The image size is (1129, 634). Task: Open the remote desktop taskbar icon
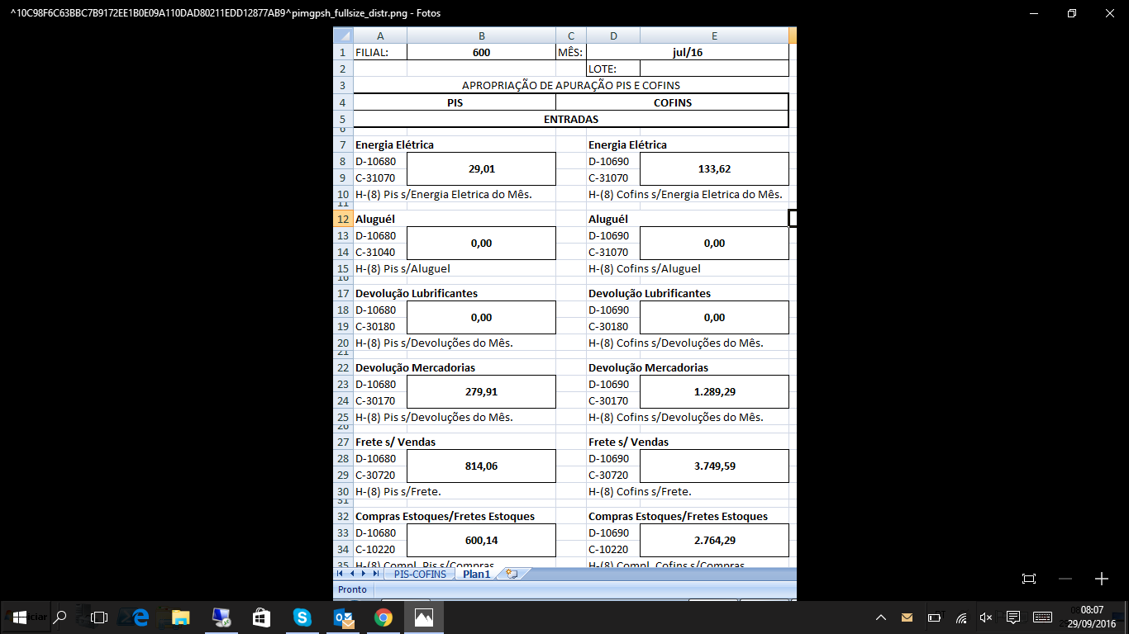tap(222, 617)
